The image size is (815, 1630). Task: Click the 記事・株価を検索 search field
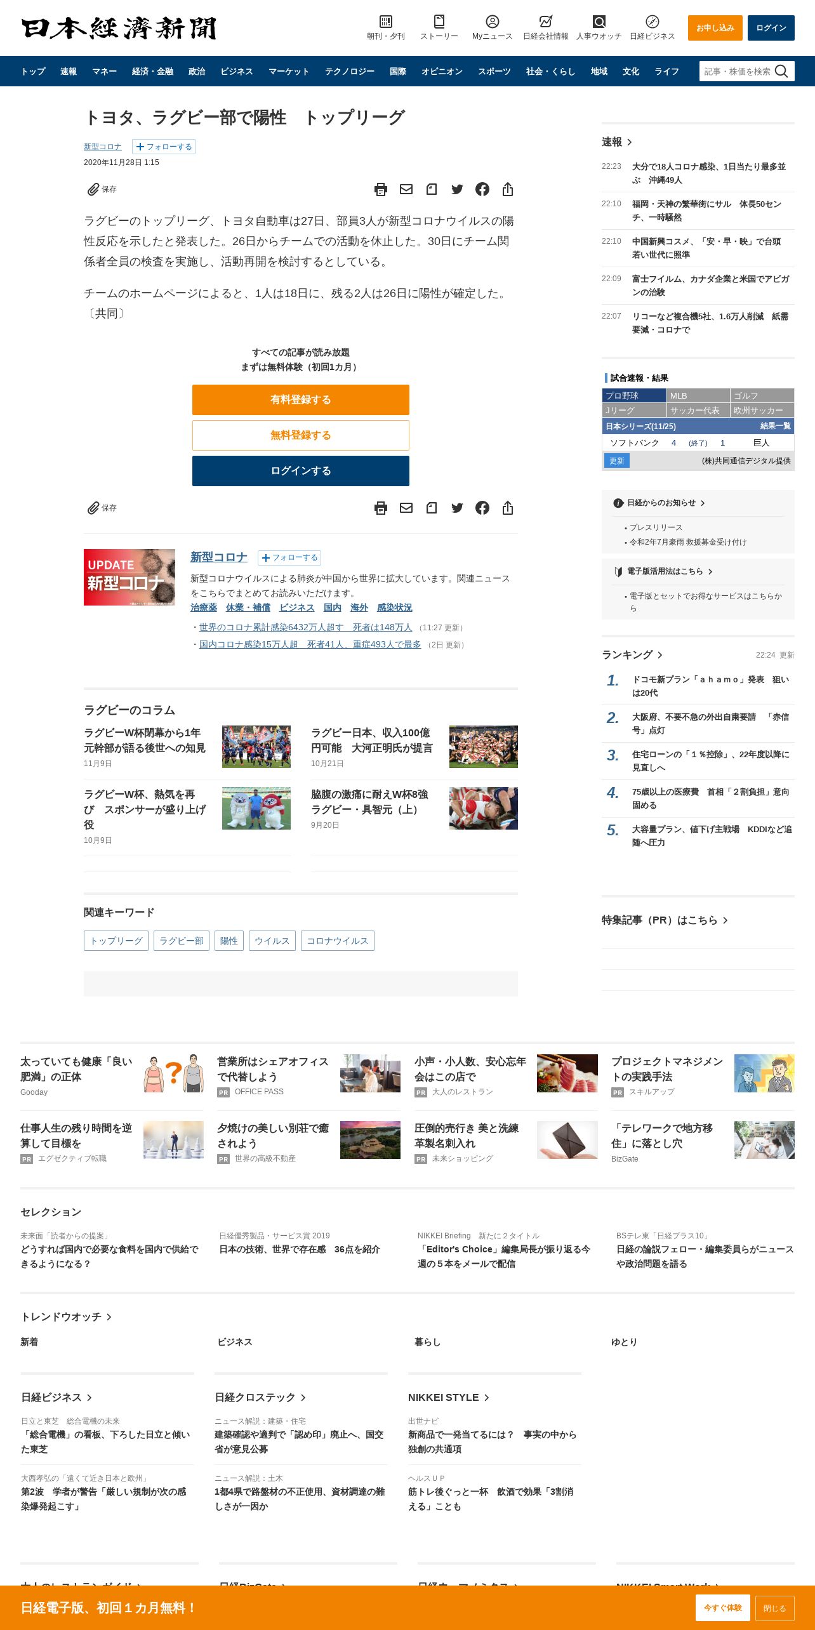(x=738, y=71)
